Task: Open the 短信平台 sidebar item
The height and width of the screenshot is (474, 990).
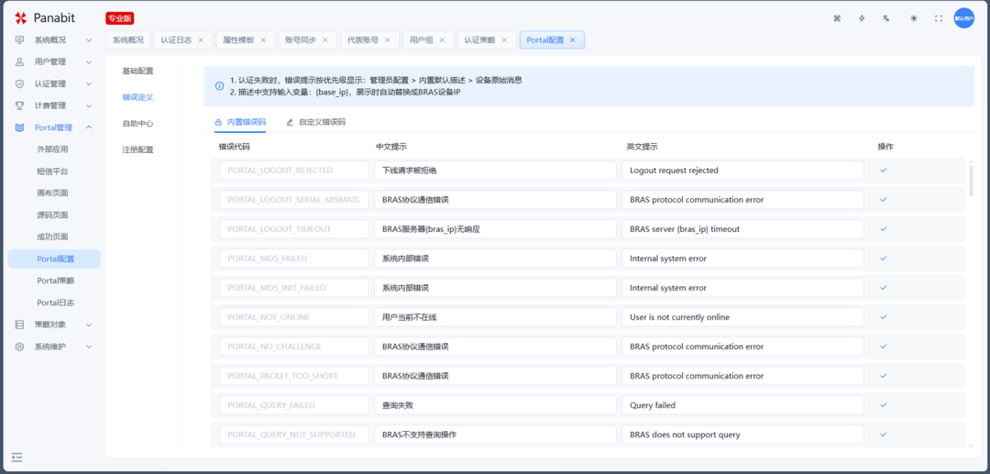Action: (54, 171)
